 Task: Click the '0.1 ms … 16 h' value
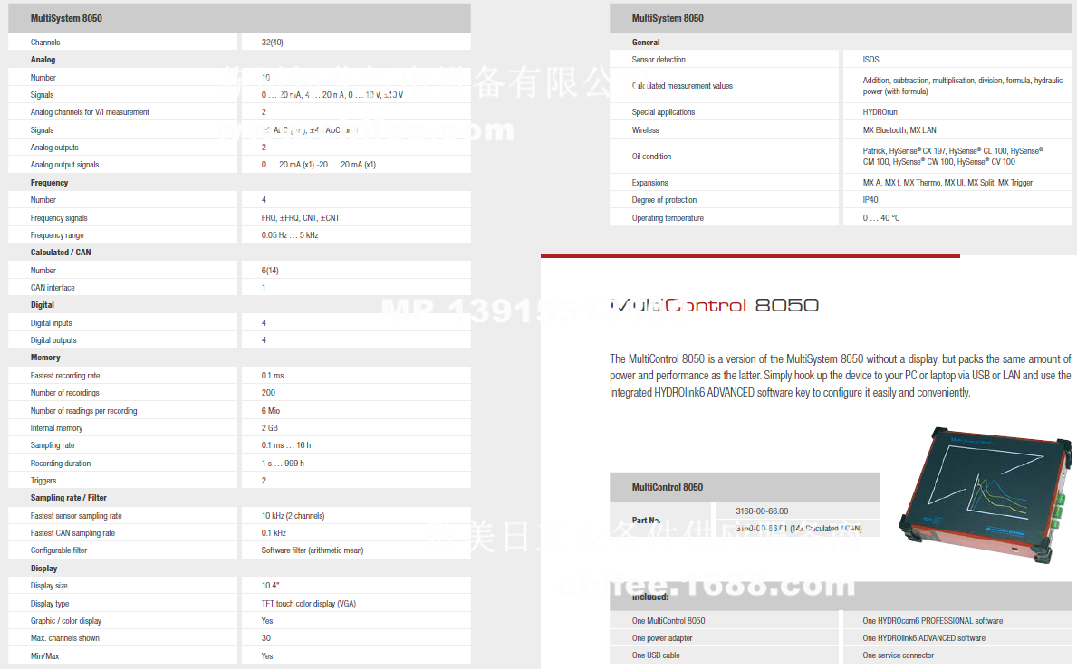(285, 445)
